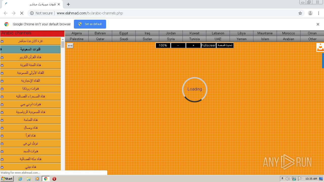Open a new browser tab
The height and width of the screenshot is (182, 324).
pyautogui.click(x=68, y=4)
